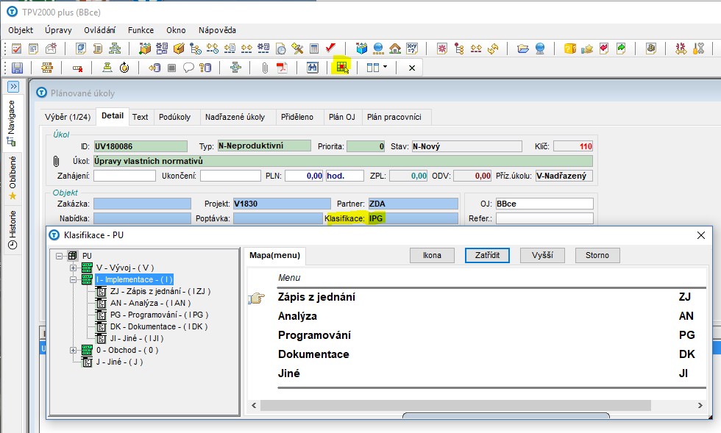Click the house home icon in toolbar
Screen dimensions: 721x433
coord(395,49)
